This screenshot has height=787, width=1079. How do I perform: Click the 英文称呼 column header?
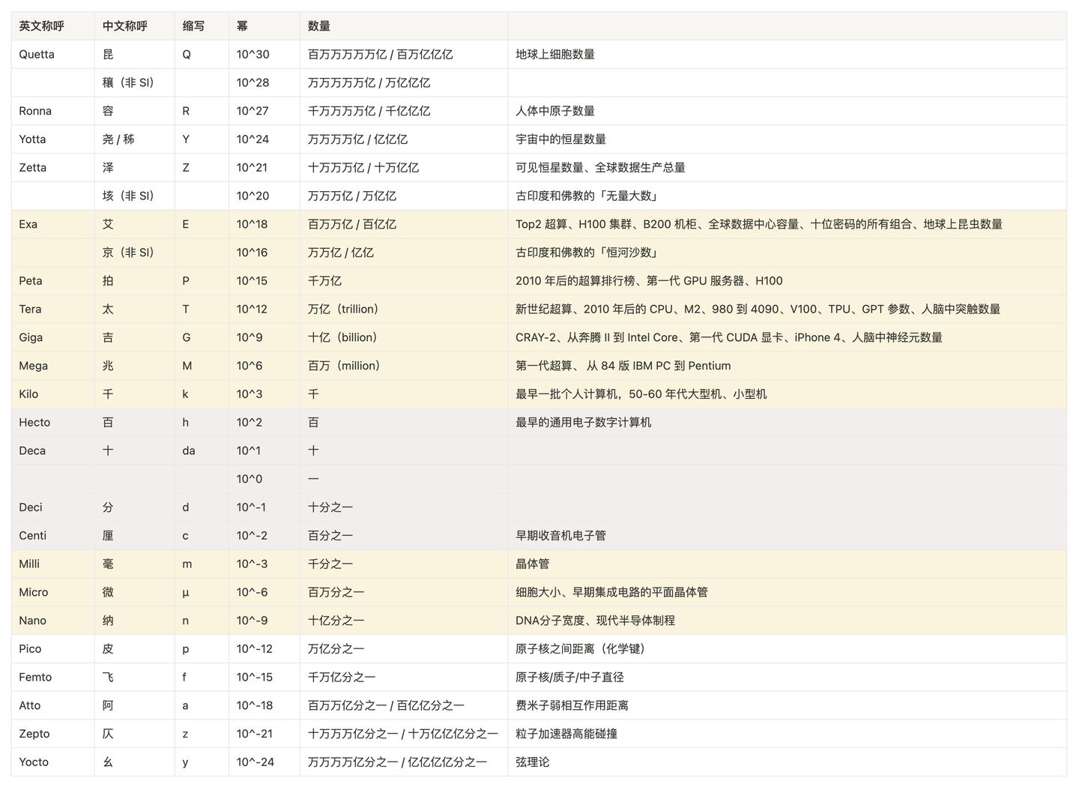pyautogui.click(x=52, y=25)
